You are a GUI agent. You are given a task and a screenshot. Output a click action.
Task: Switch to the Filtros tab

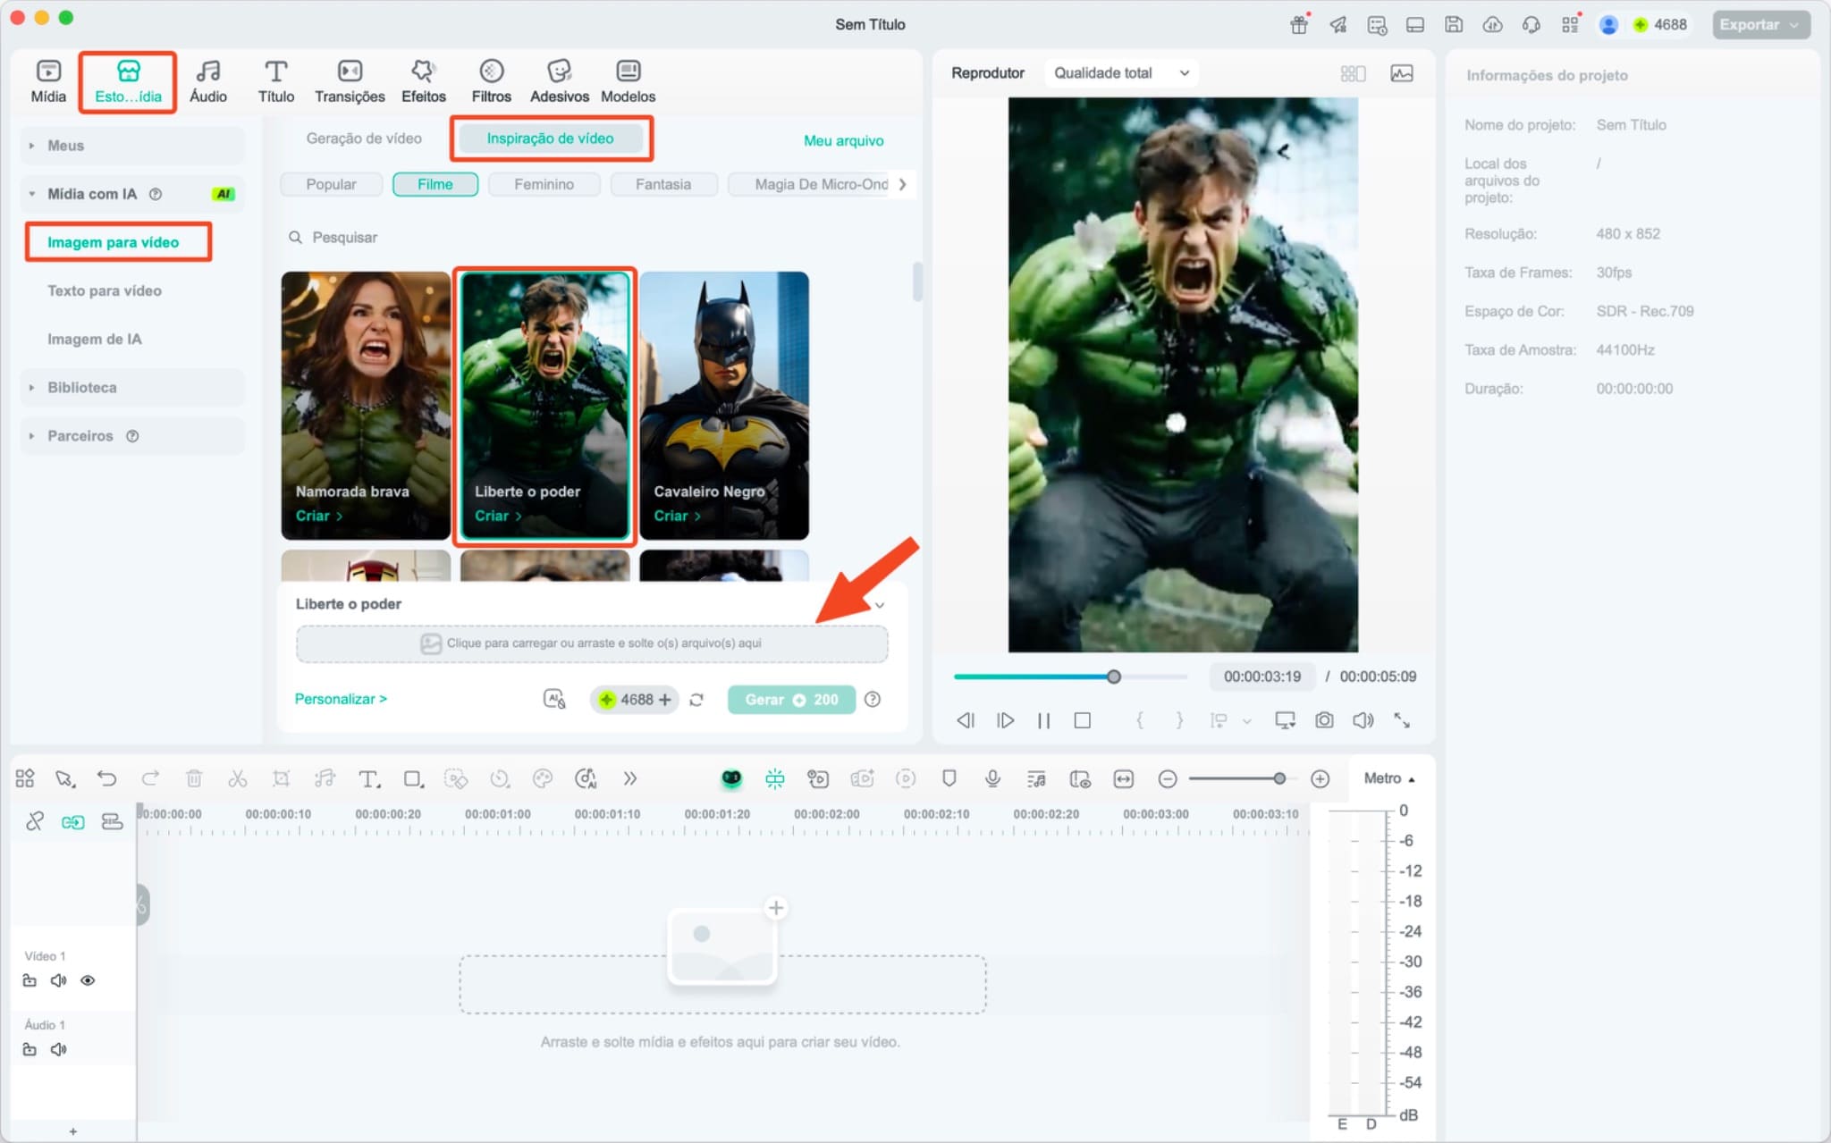pyautogui.click(x=491, y=81)
